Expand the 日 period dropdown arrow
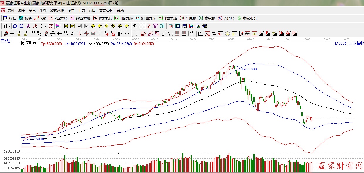Image resolution: width=364 pixels, height=173 pixels. click(9, 26)
